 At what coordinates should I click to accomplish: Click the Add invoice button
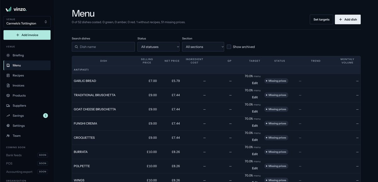tap(27, 35)
